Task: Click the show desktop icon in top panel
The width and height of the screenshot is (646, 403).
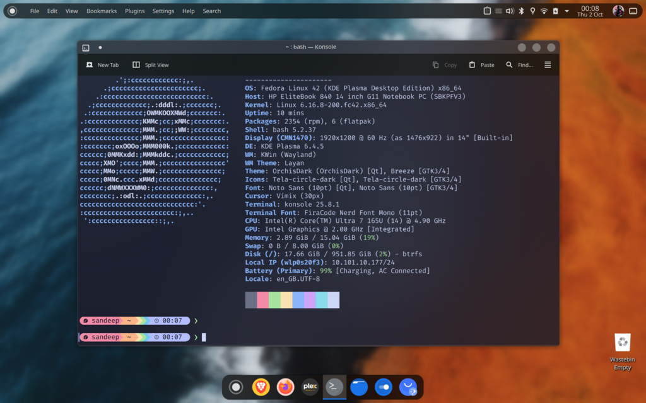Action: click(633, 11)
